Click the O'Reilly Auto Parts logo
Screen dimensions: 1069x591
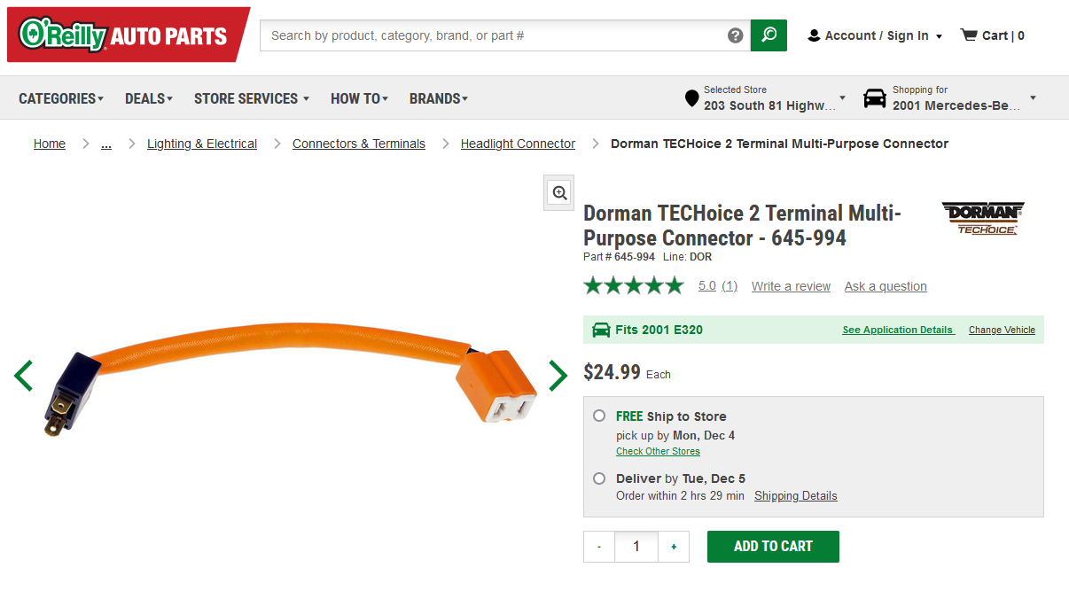(125, 35)
